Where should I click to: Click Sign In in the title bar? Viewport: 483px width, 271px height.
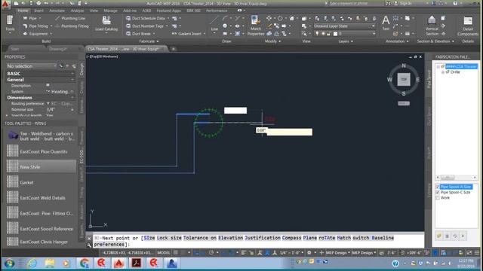coord(406,3)
